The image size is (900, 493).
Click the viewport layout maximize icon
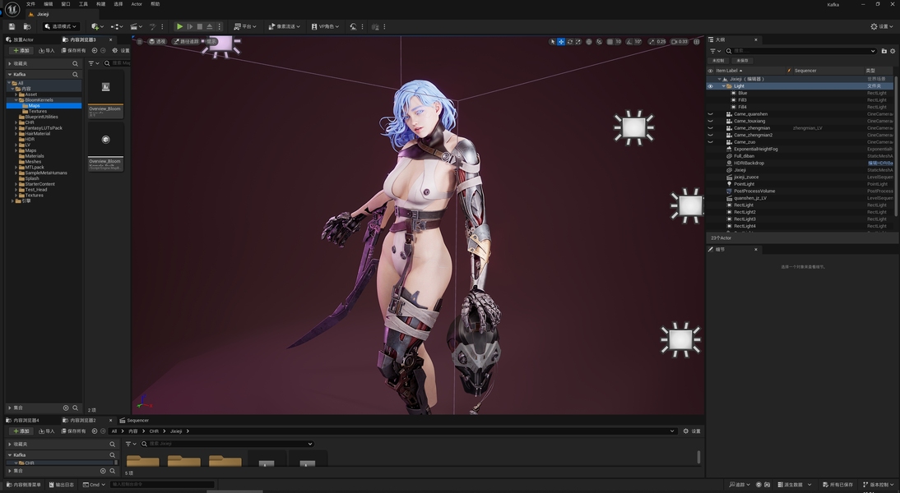(x=696, y=41)
